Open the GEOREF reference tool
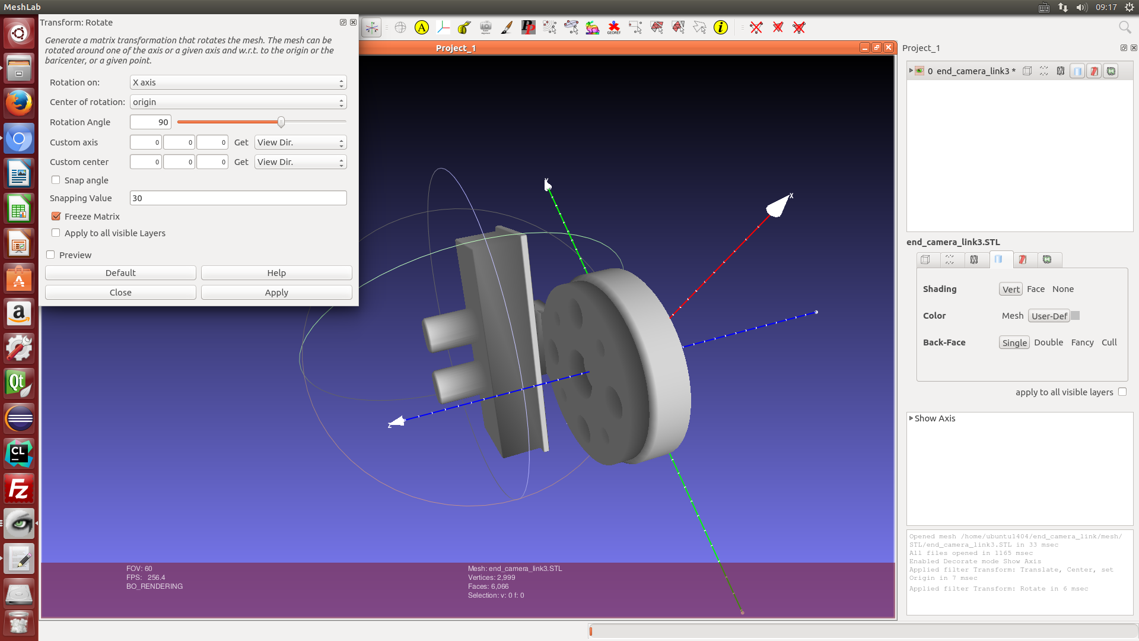 coord(614,27)
